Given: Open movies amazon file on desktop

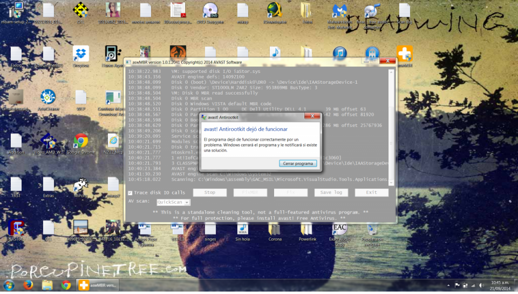Looking at the screenshot, I should tap(146, 12).
